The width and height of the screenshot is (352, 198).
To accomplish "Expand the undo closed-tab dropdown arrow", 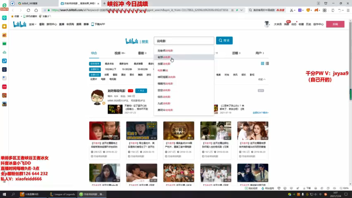I will click(344, 10).
